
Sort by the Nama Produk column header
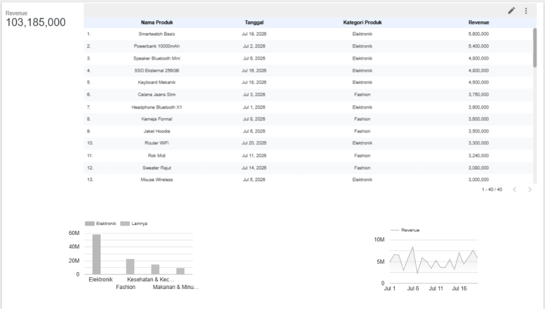pos(157,22)
